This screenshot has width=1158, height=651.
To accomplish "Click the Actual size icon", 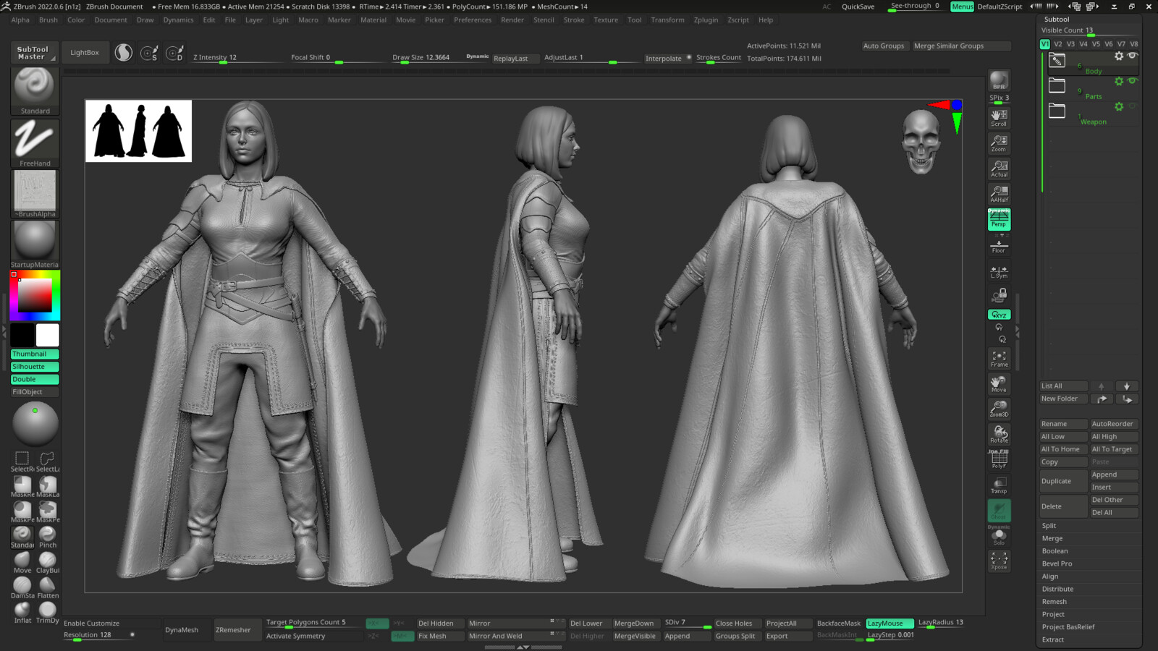I will coord(999,169).
